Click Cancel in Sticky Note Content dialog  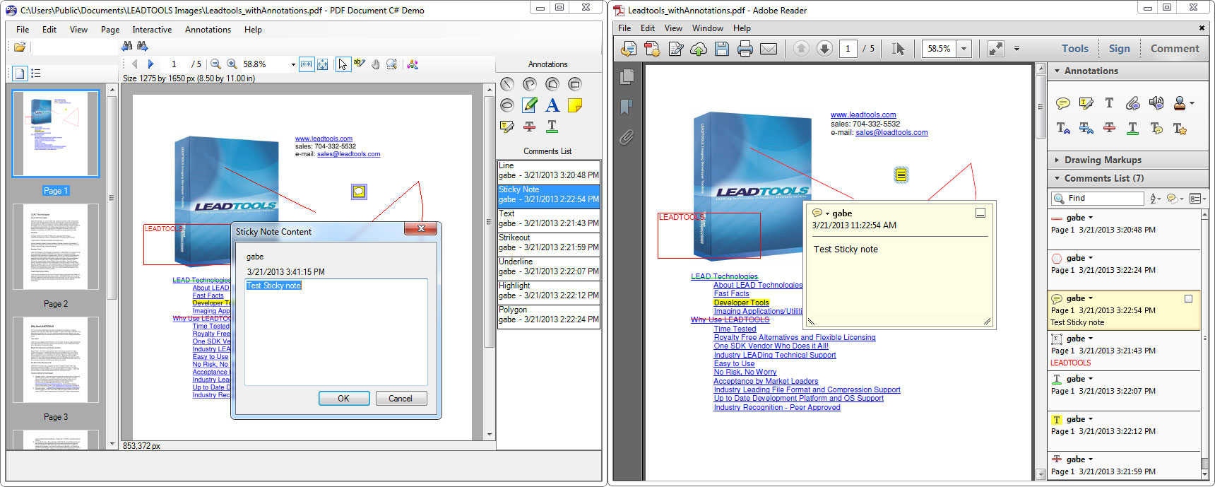[401, 399]
